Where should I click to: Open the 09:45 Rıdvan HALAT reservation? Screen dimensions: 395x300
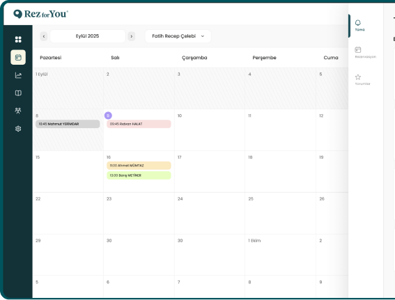pos(139,124)
